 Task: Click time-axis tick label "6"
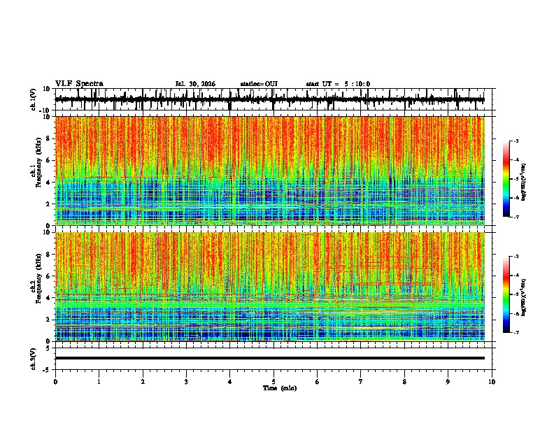tap(317, 382)
